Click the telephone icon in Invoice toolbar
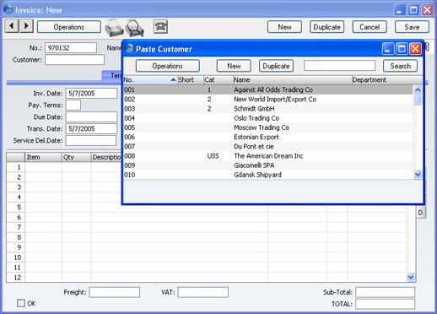 [x=160, y=27]
